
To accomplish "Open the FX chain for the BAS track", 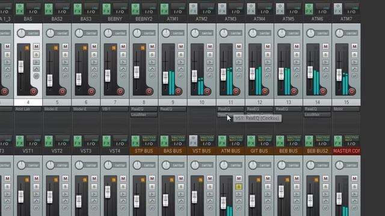I will [20, 9].
